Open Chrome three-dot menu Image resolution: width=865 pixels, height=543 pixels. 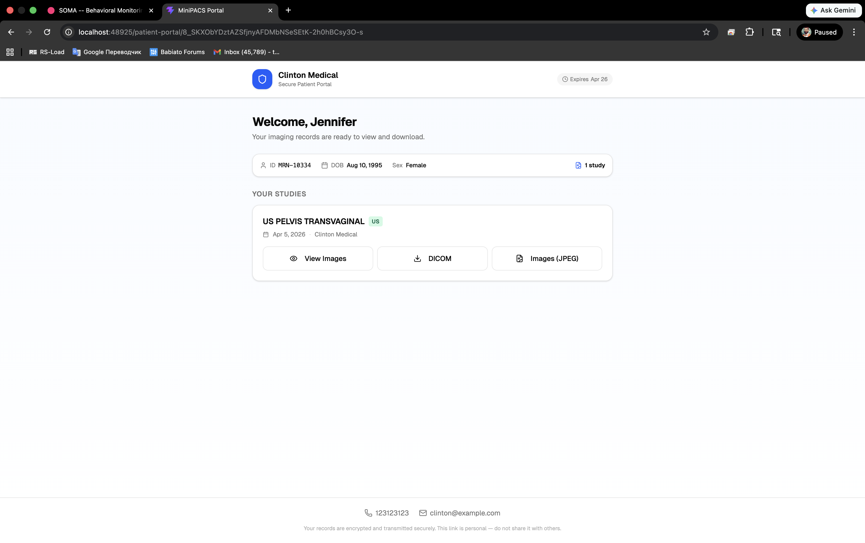[x=853, y=32]
